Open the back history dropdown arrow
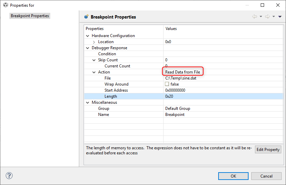Viewport: 286px width, 185px height. [x=261, y=17]
